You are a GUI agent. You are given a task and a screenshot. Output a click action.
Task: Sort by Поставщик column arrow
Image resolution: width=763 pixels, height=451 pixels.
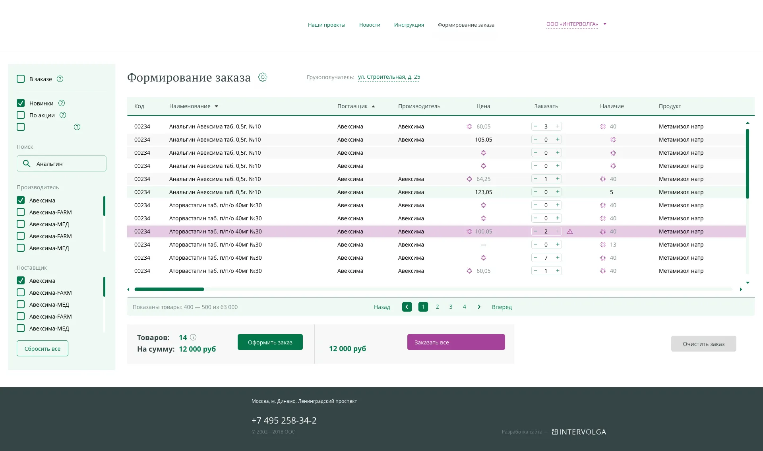373,106
